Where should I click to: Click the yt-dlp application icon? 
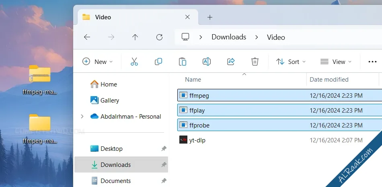point(183,140)
